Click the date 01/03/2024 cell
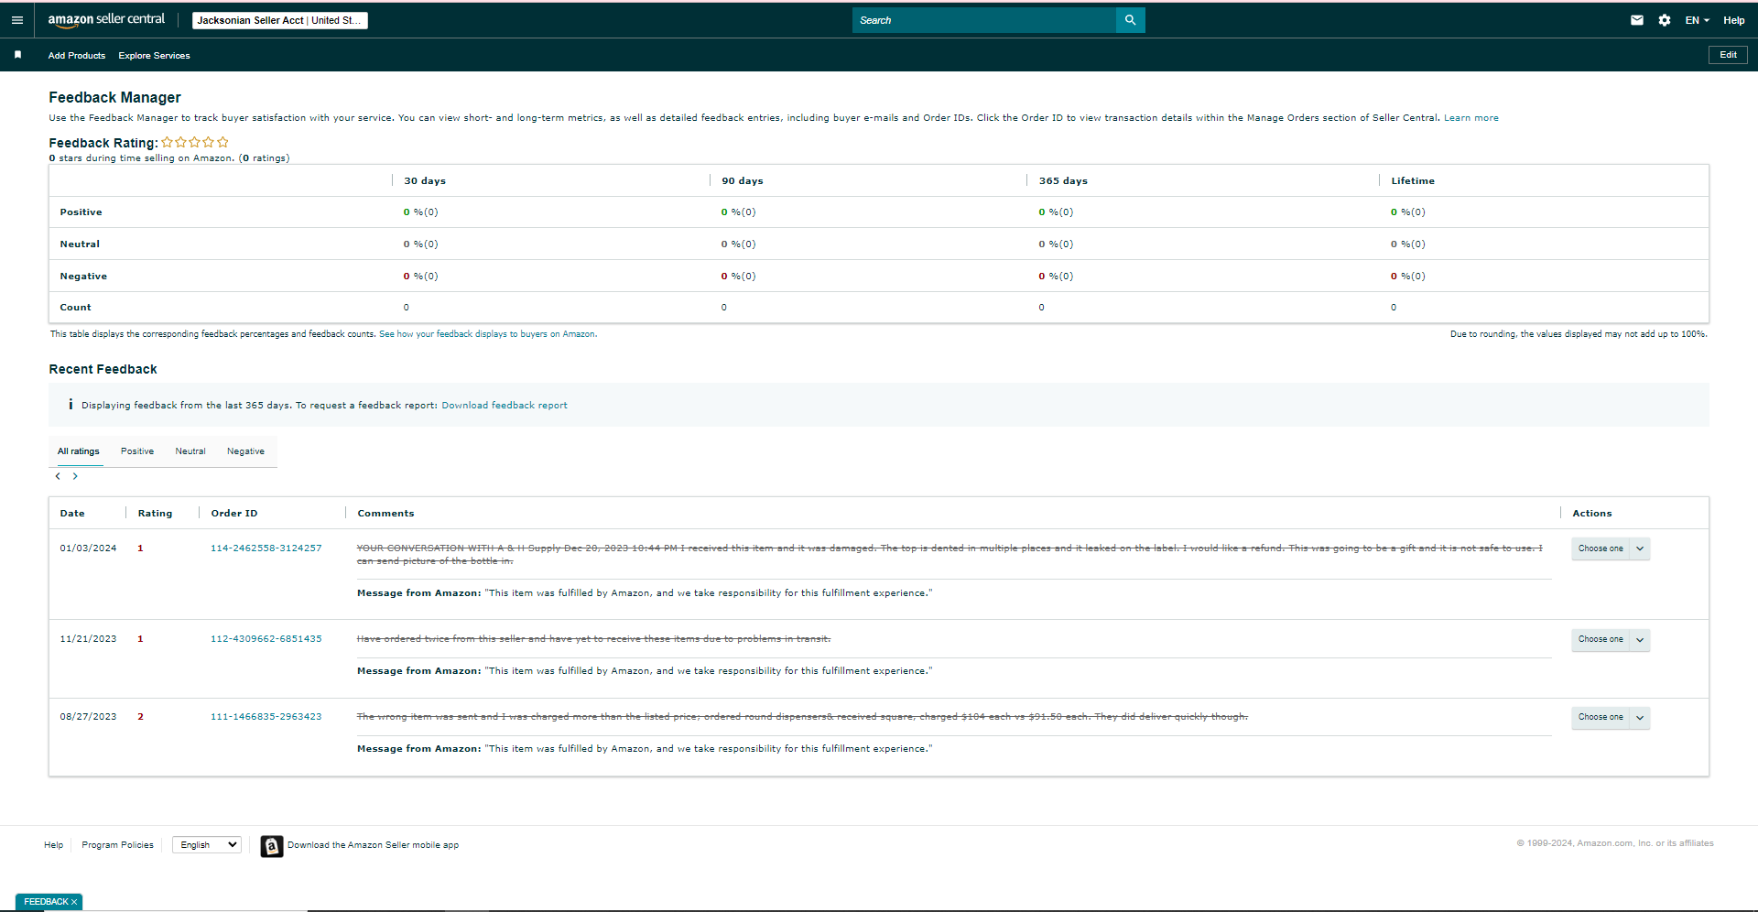1758x912 pixels. (88, 548)
